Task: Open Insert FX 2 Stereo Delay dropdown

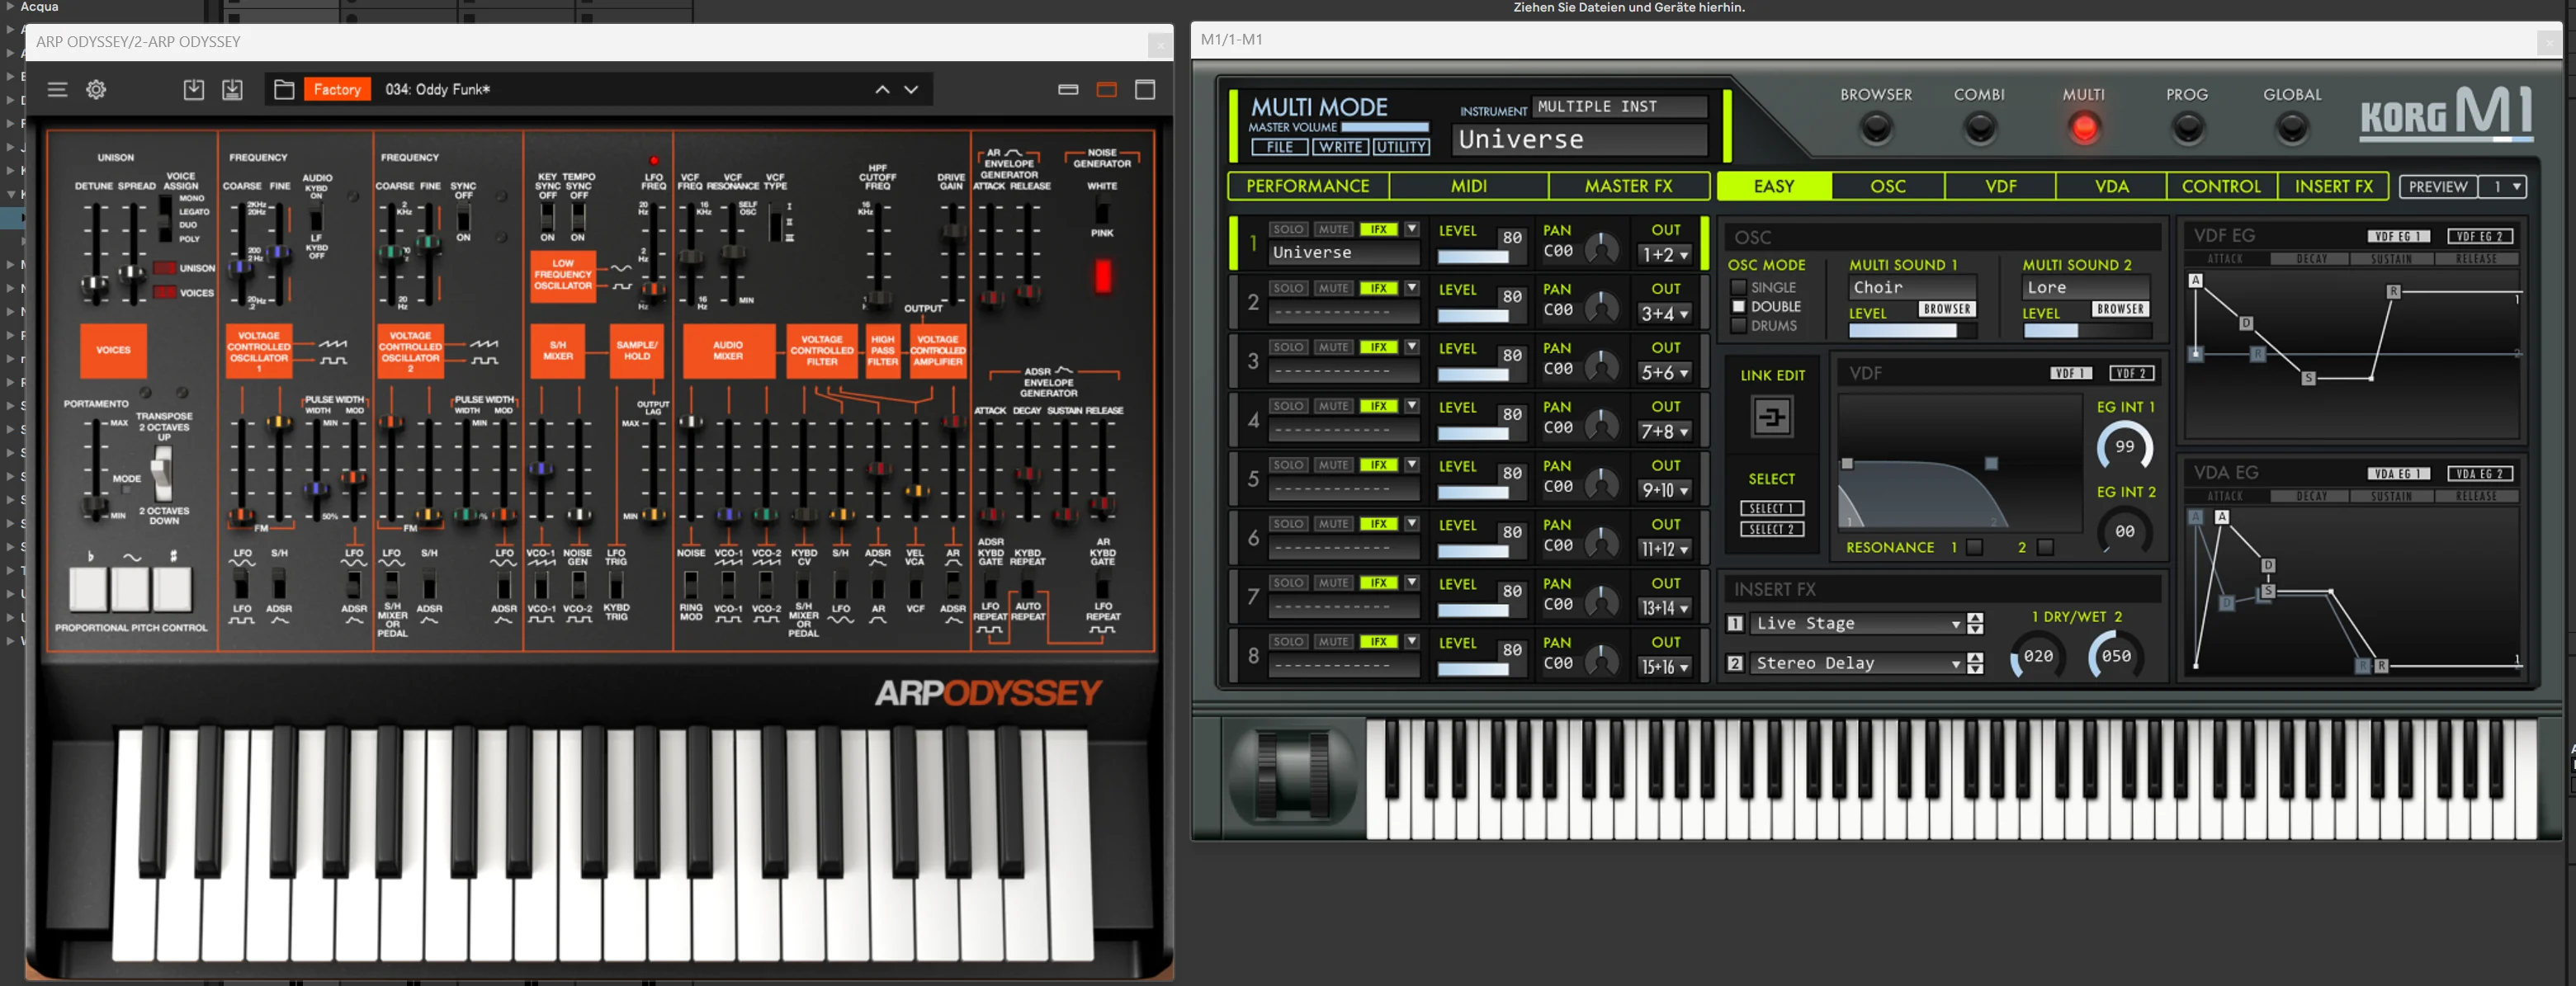Action: (x=1856, y=663)
